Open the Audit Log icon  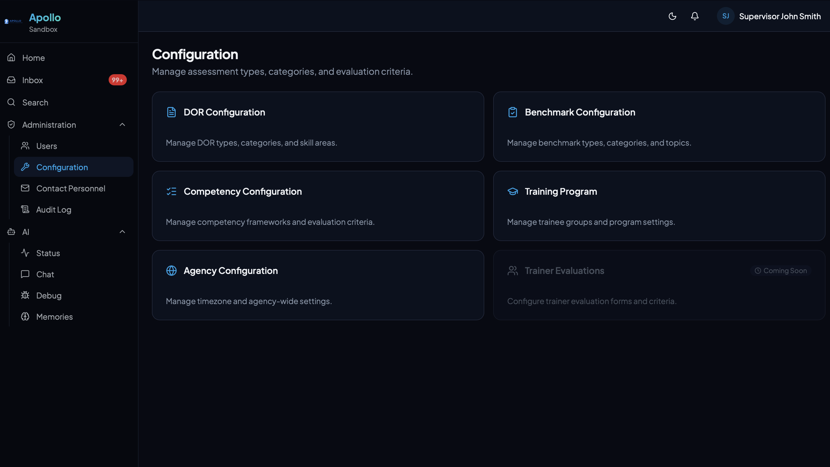[x=25, y=210]
